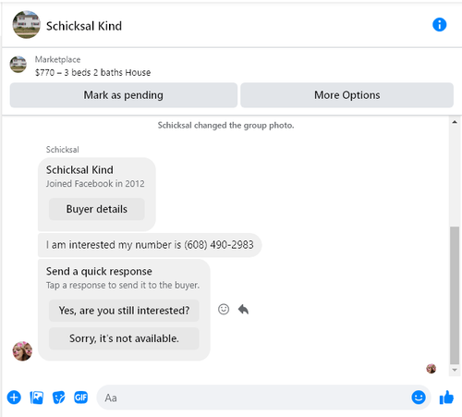The image size is (462, 417).
Task: View Buyer details
Action: [97, 209]
